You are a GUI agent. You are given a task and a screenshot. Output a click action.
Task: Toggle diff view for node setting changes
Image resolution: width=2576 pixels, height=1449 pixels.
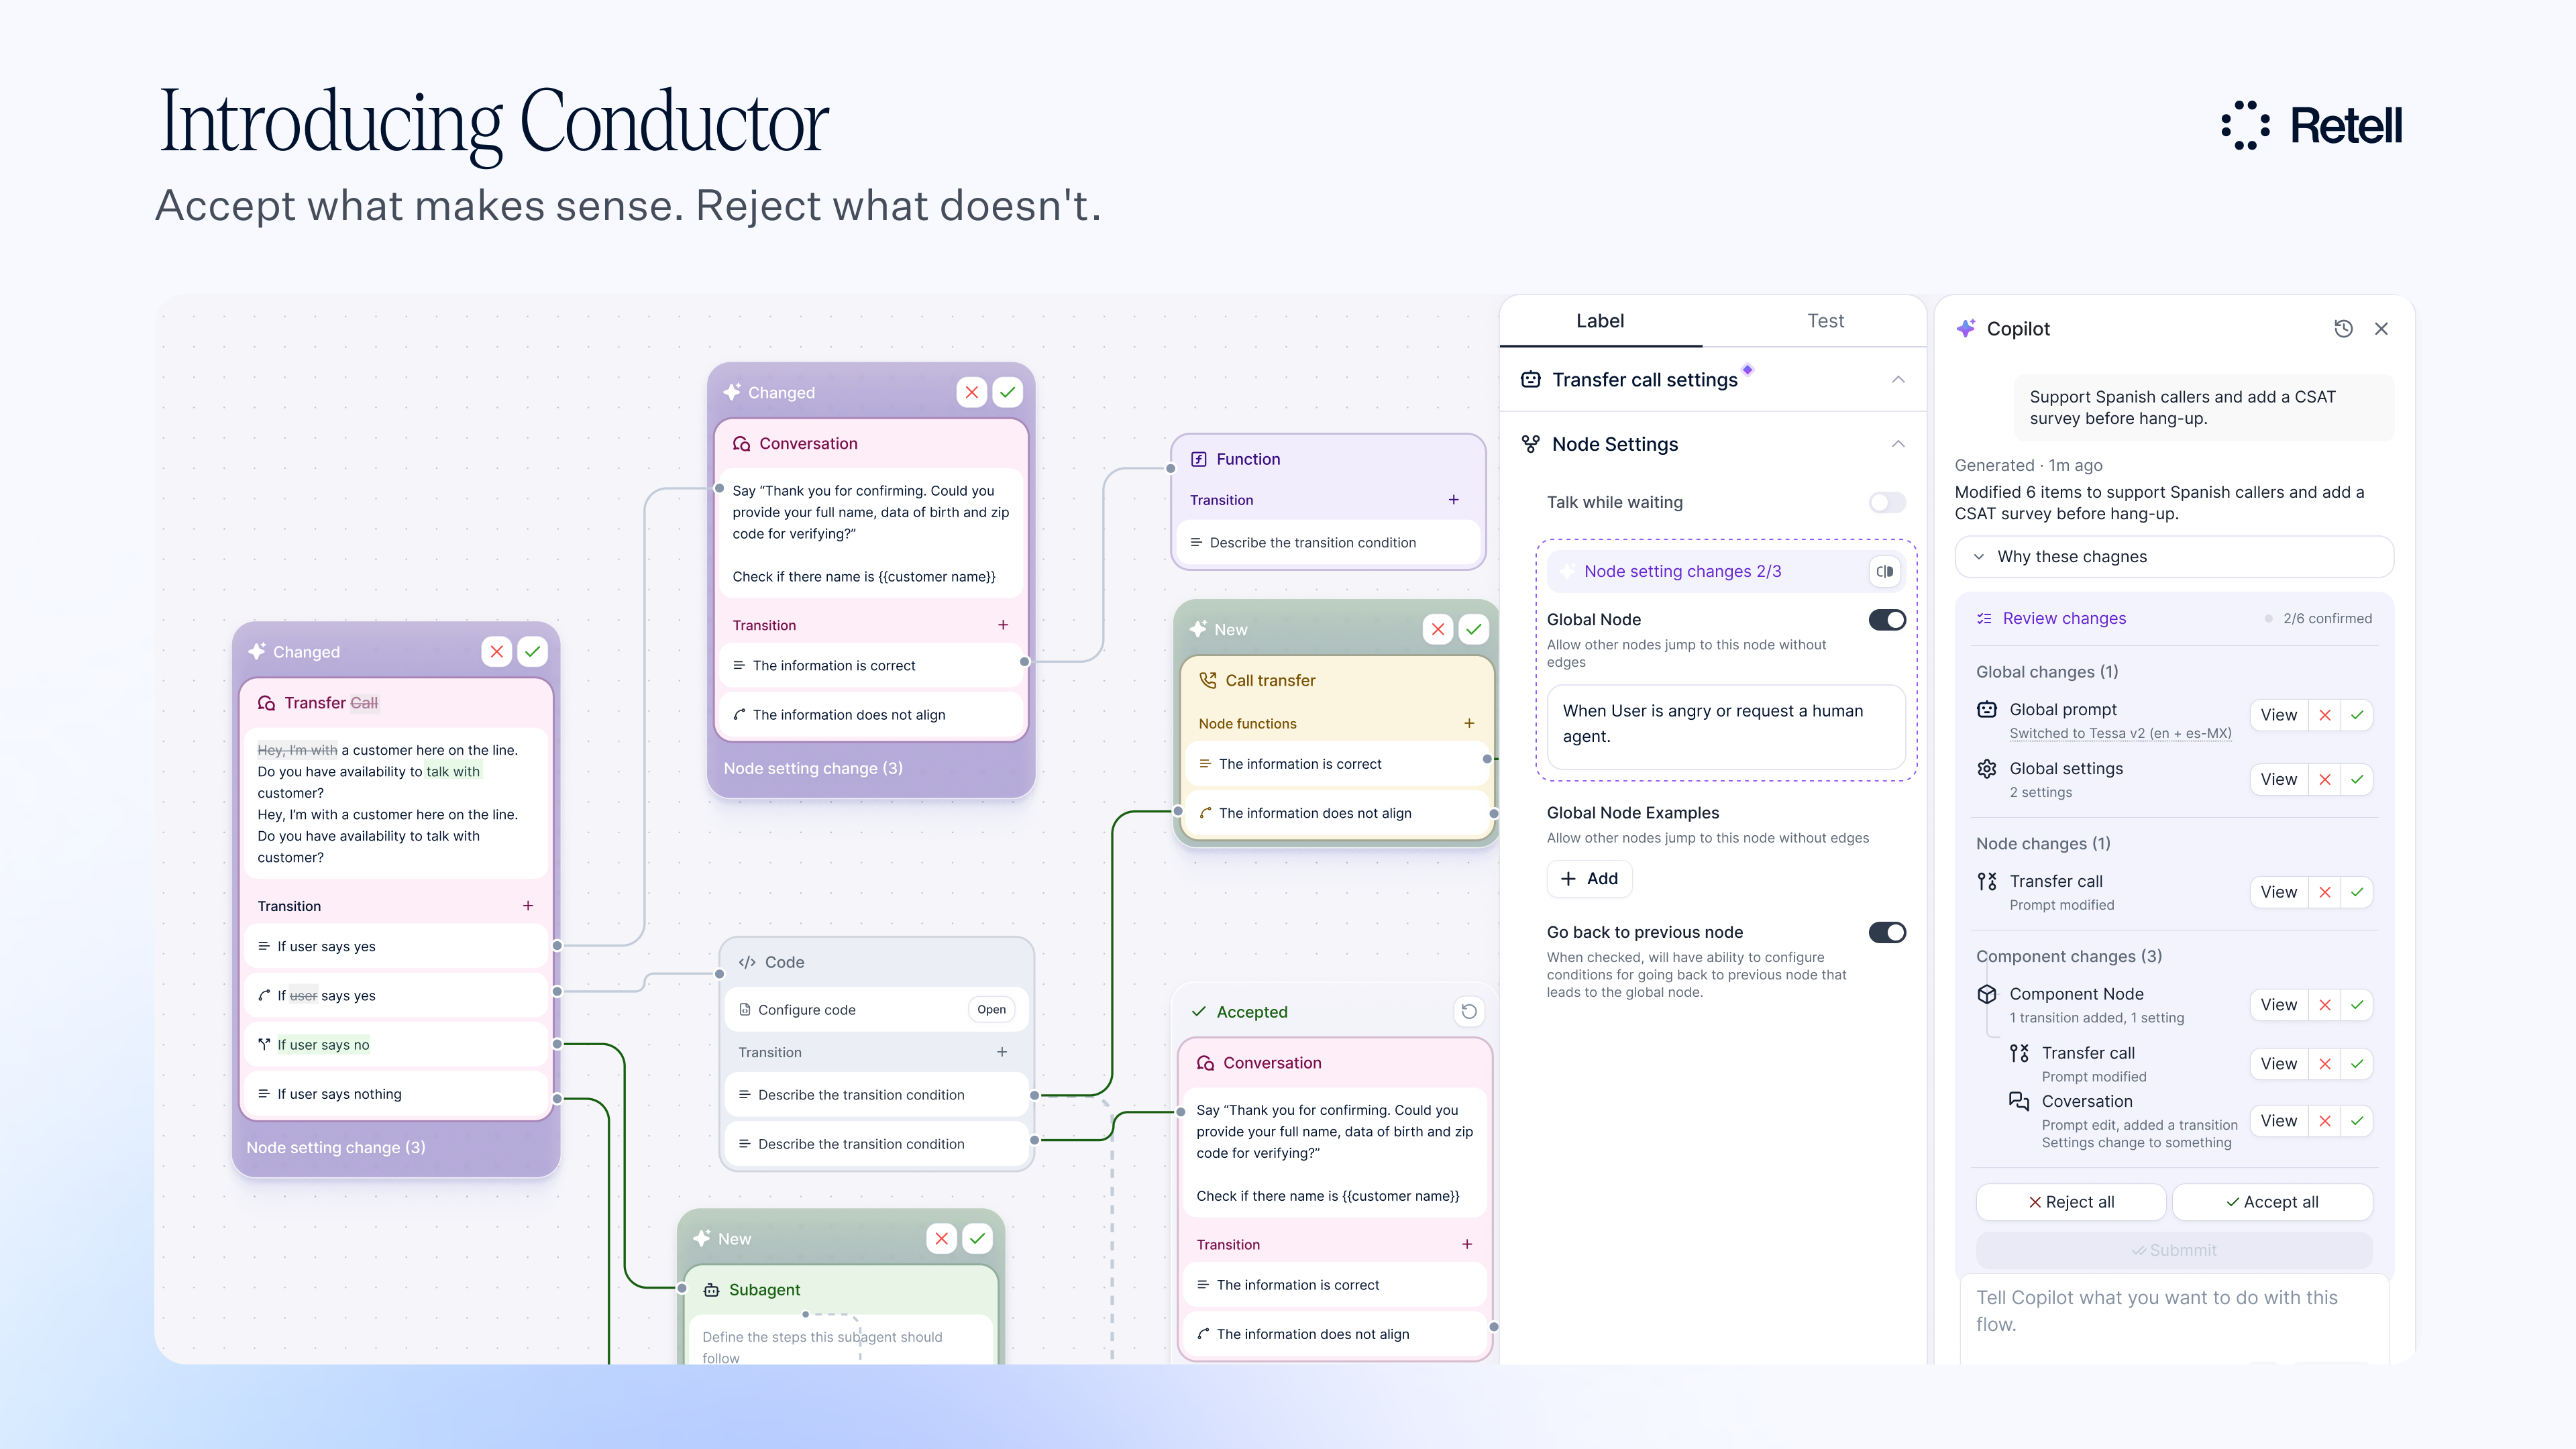coord(1885,572)
